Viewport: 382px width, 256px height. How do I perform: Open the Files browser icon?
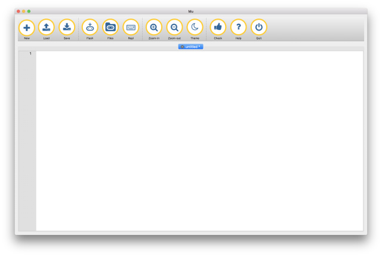pos(110,28)
